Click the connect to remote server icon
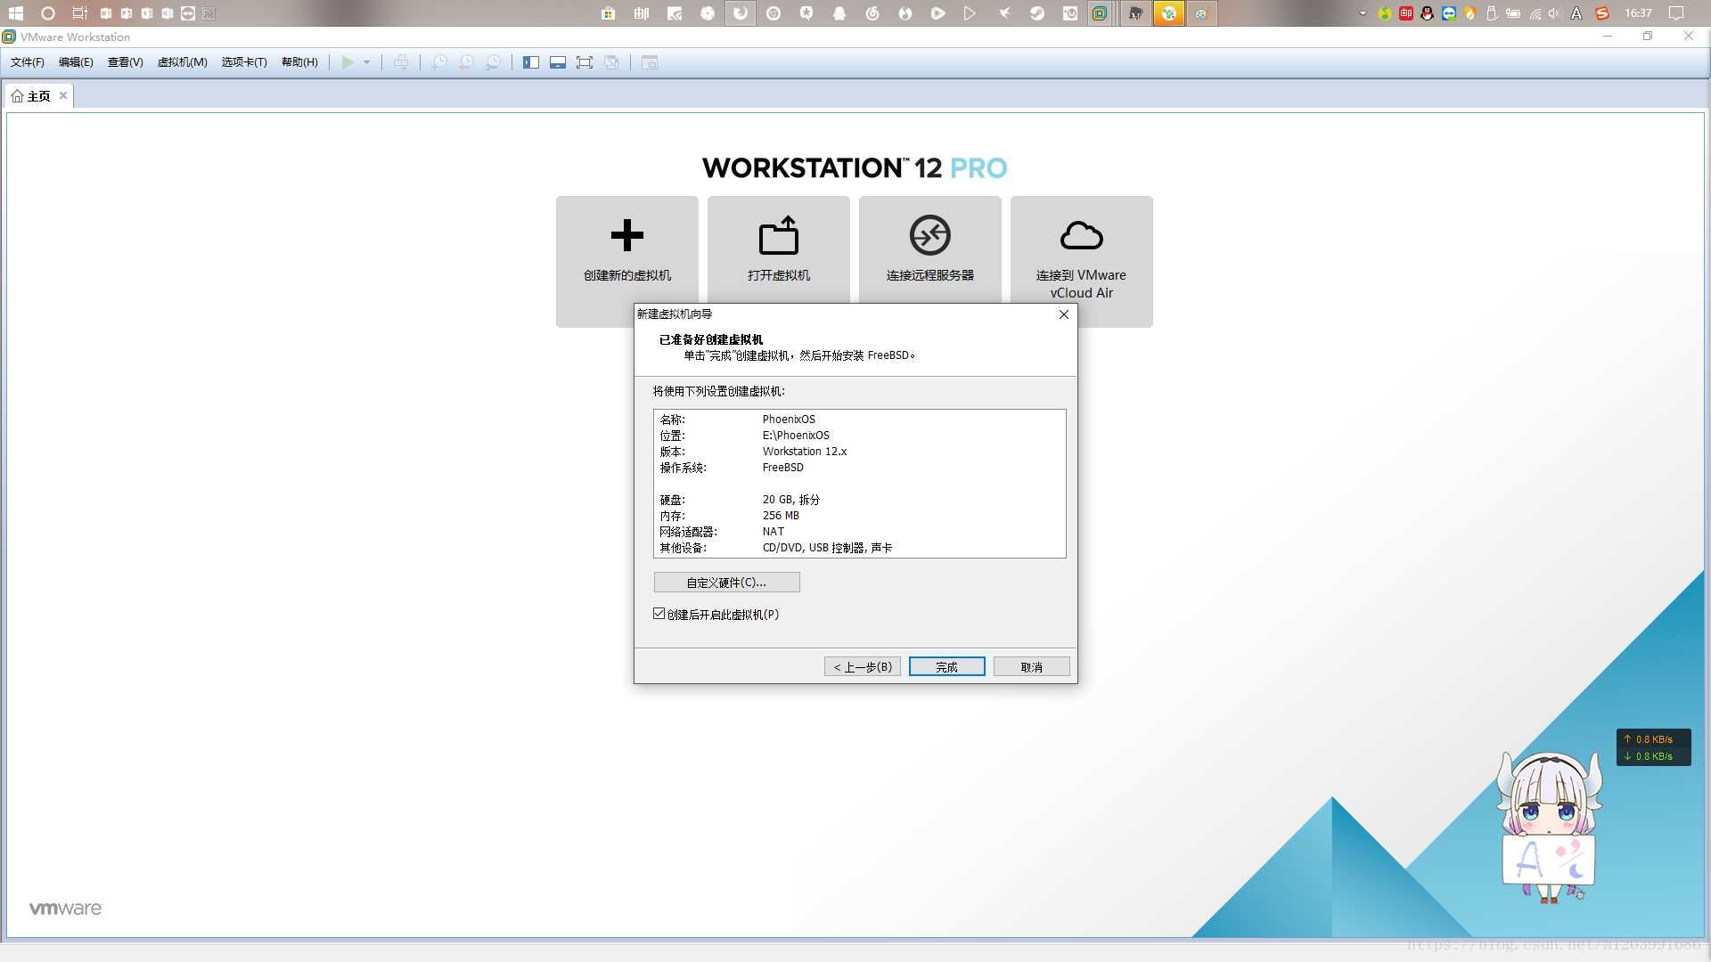The width and height of the screenshot is (1711, 962). [x=929, y=236]
